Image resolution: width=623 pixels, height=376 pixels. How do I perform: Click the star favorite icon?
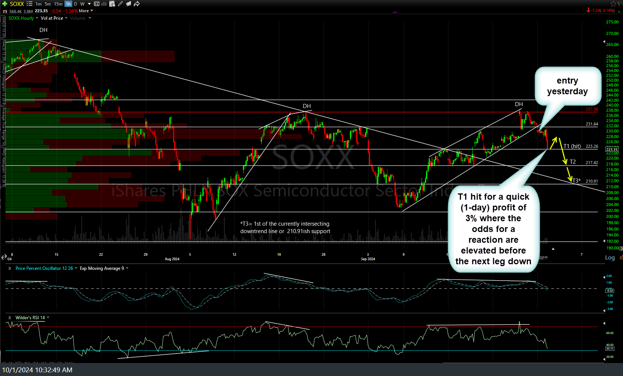[x=613, y=4]
